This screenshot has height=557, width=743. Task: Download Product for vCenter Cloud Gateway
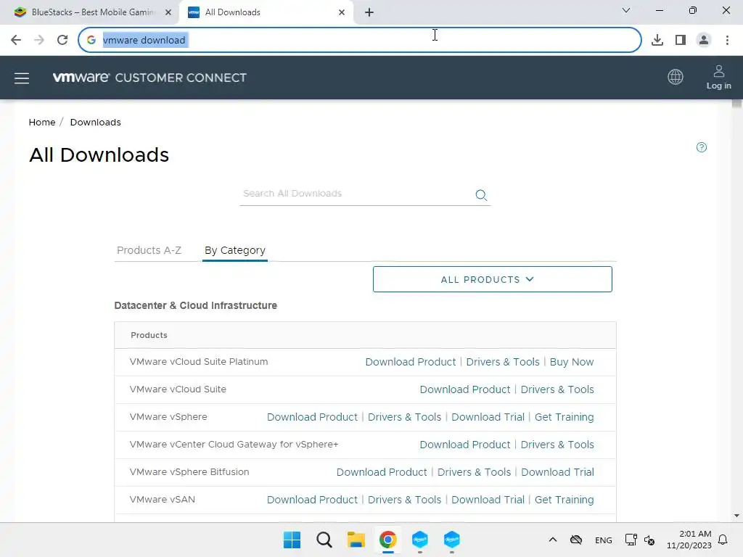pos(465,445)
